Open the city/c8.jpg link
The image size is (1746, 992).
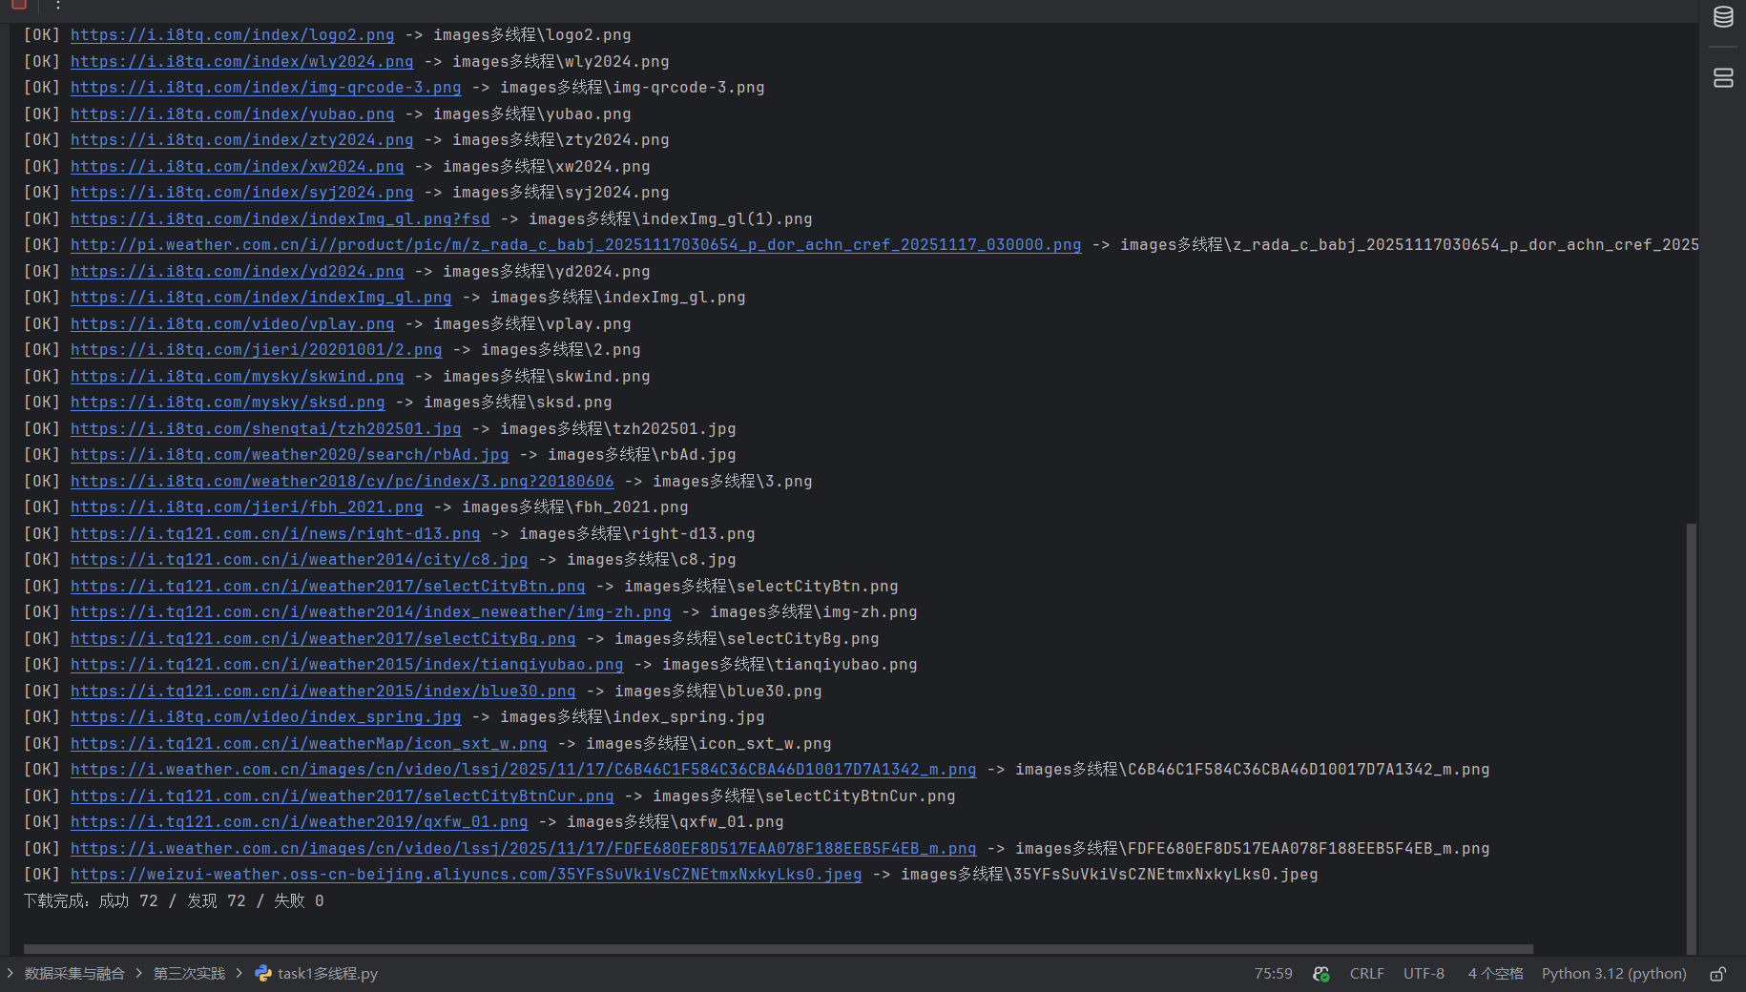coord(299,560)
